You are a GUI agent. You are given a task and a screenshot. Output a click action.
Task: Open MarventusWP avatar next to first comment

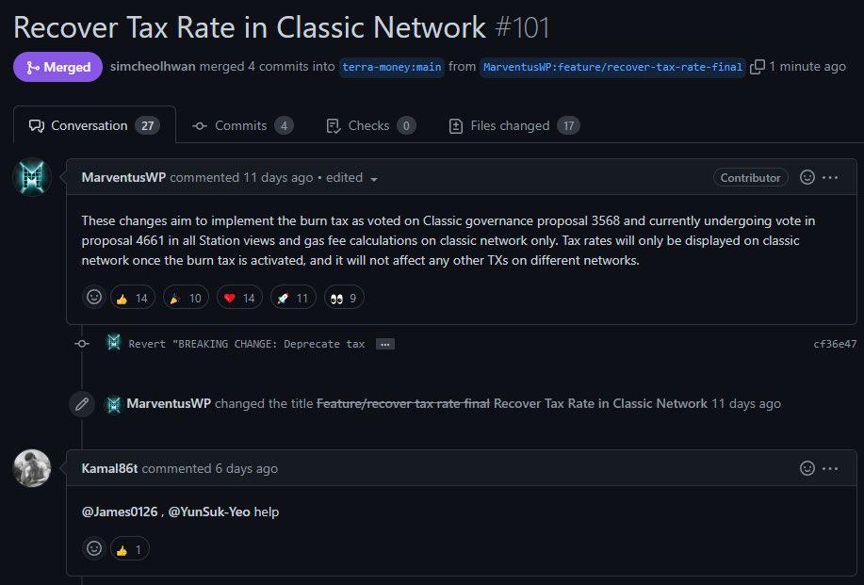click(x=32, y=177)
